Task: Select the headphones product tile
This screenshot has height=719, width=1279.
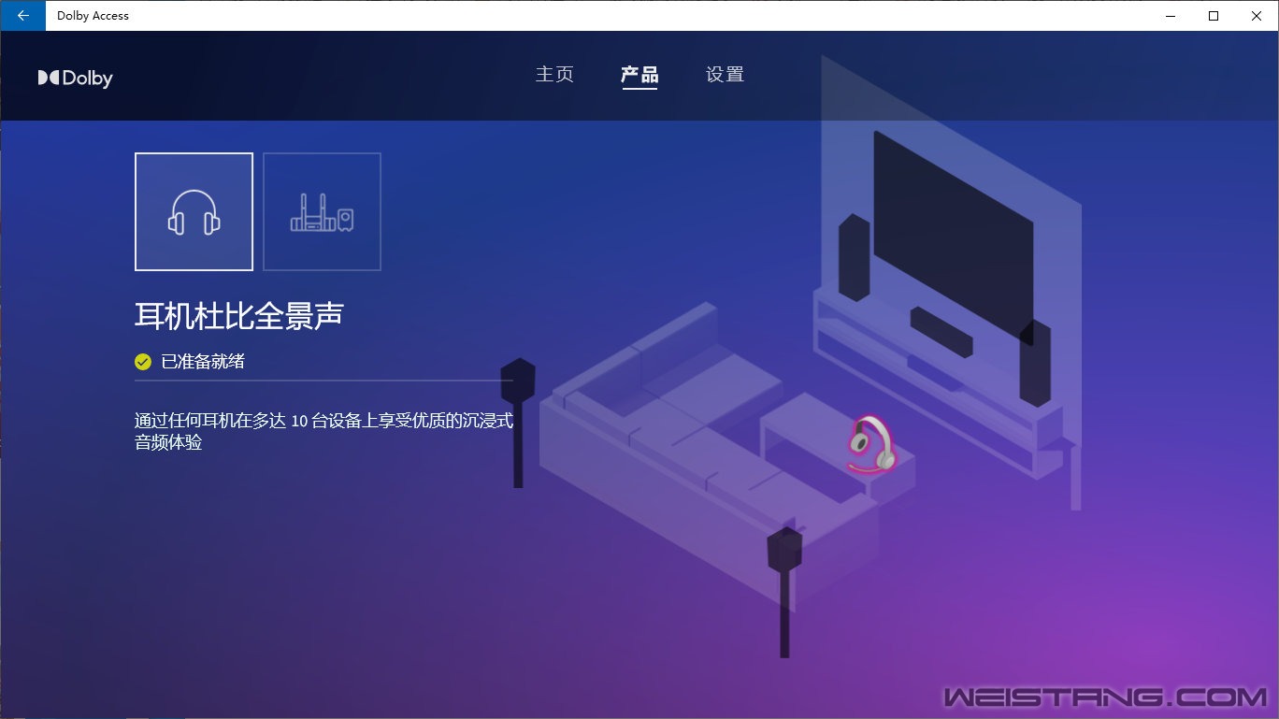Action: tap(194, 211)
